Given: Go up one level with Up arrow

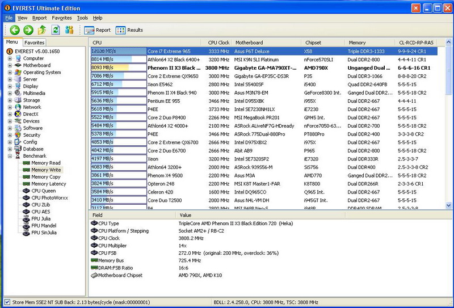Looking at the screenshot, I should [42, 30].
